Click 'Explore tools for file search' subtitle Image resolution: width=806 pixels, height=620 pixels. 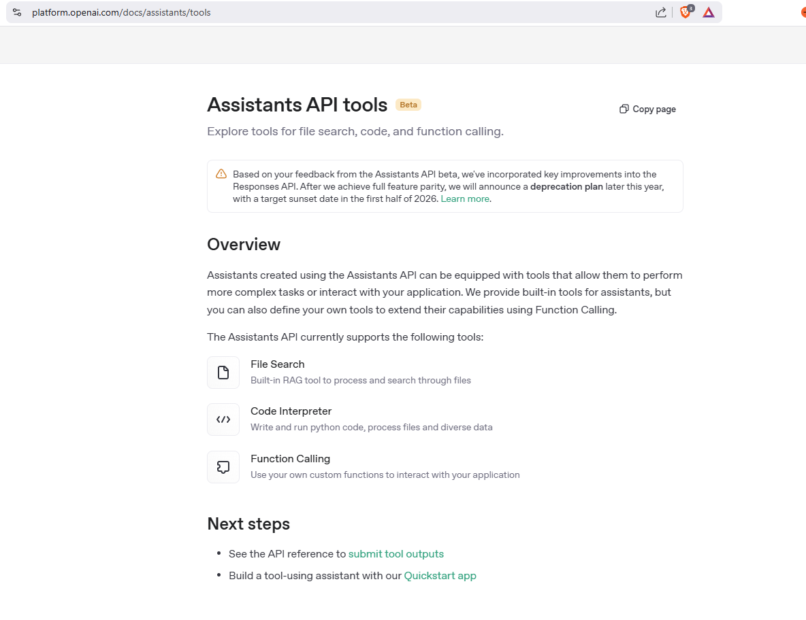(355, 131)
